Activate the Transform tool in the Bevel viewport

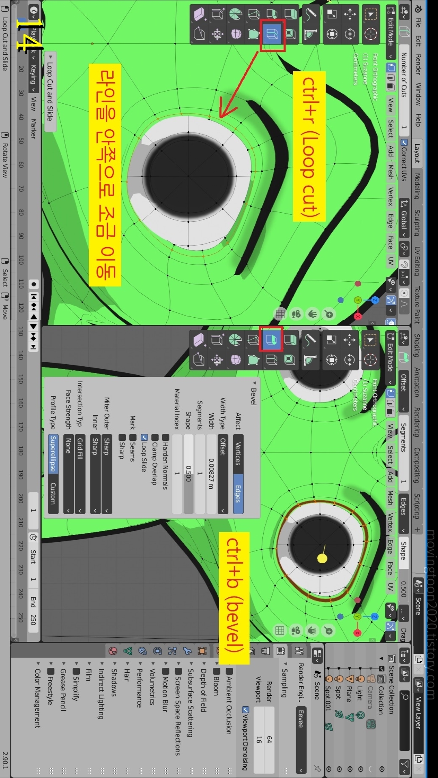(x=331, y=359)
